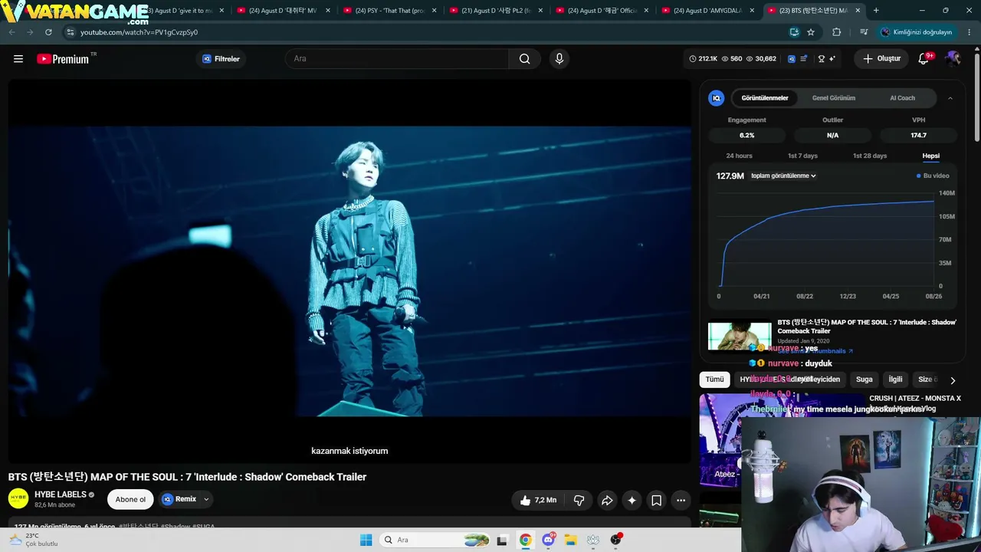Like the video with thumbs up
The image size is (981, 552).
(x=540, y=501)
